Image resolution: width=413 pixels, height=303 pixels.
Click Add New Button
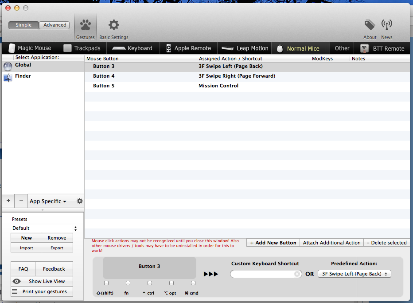tap(273, 243)
